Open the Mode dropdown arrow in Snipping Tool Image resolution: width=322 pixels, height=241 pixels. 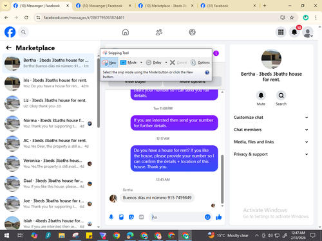[141, 62]
